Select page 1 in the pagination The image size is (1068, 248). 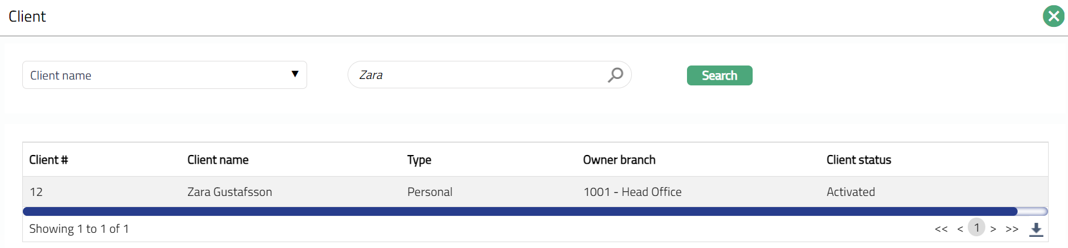[x=977, y=228]
